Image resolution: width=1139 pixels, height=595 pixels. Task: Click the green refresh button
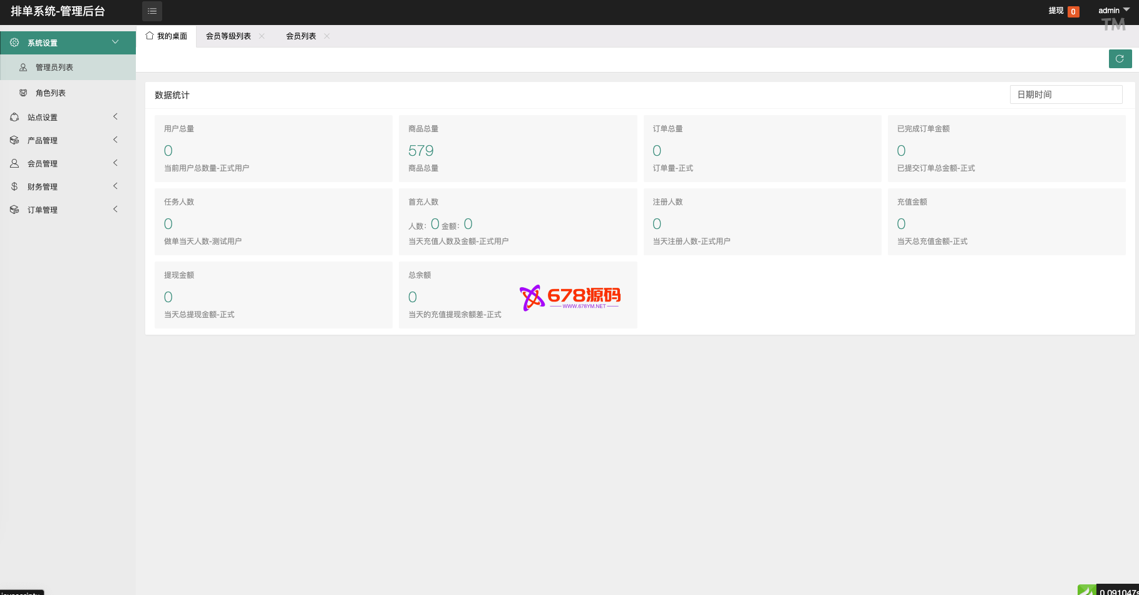(x=1120, y=59)
